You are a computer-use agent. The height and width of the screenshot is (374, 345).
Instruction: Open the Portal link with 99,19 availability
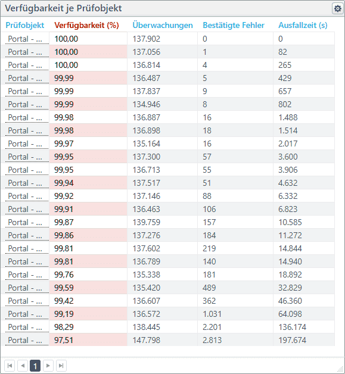25,314
